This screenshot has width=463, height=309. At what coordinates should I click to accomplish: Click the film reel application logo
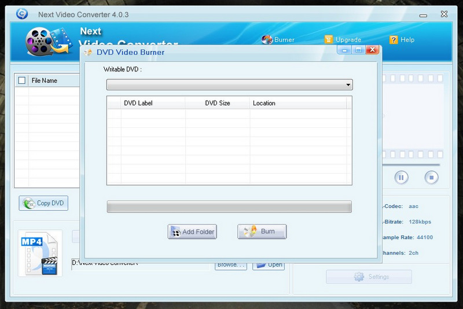click(x=49, y=41)
